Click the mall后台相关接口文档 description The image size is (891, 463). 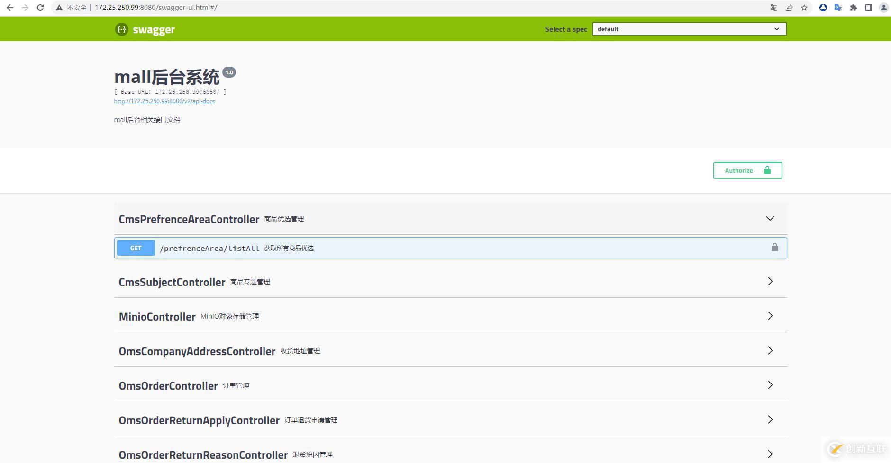click(147, 120)
